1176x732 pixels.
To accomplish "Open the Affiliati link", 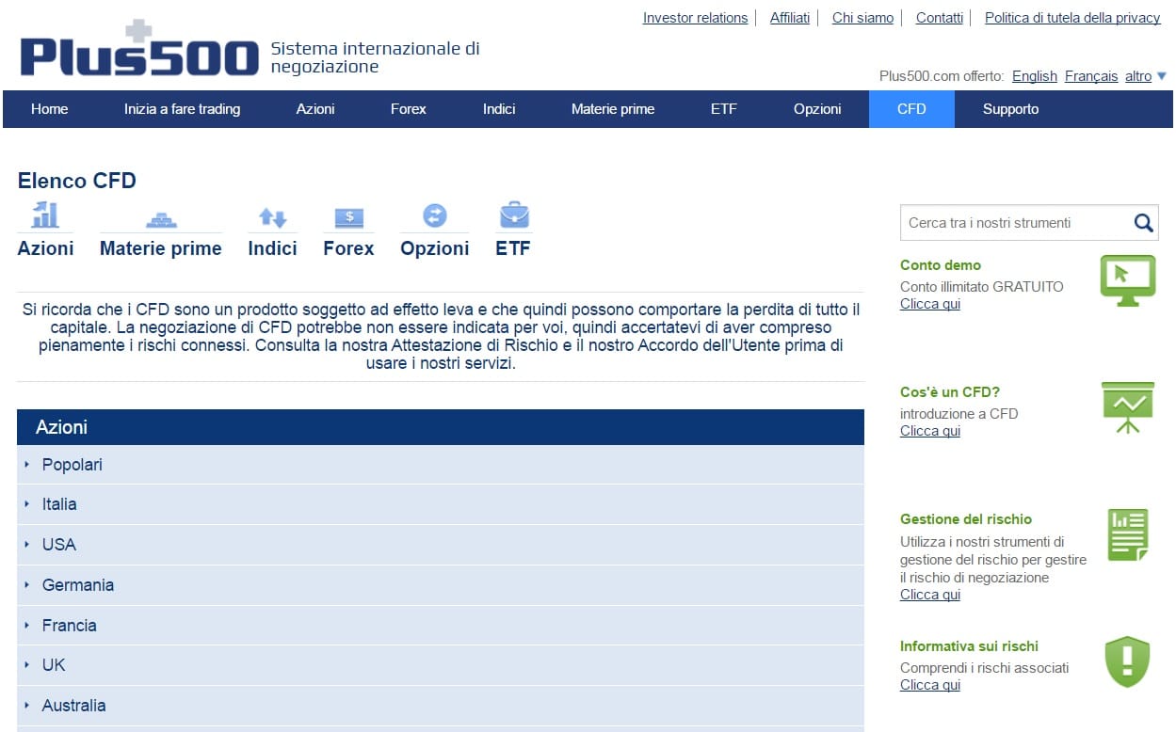I will [x=790, y=18].
